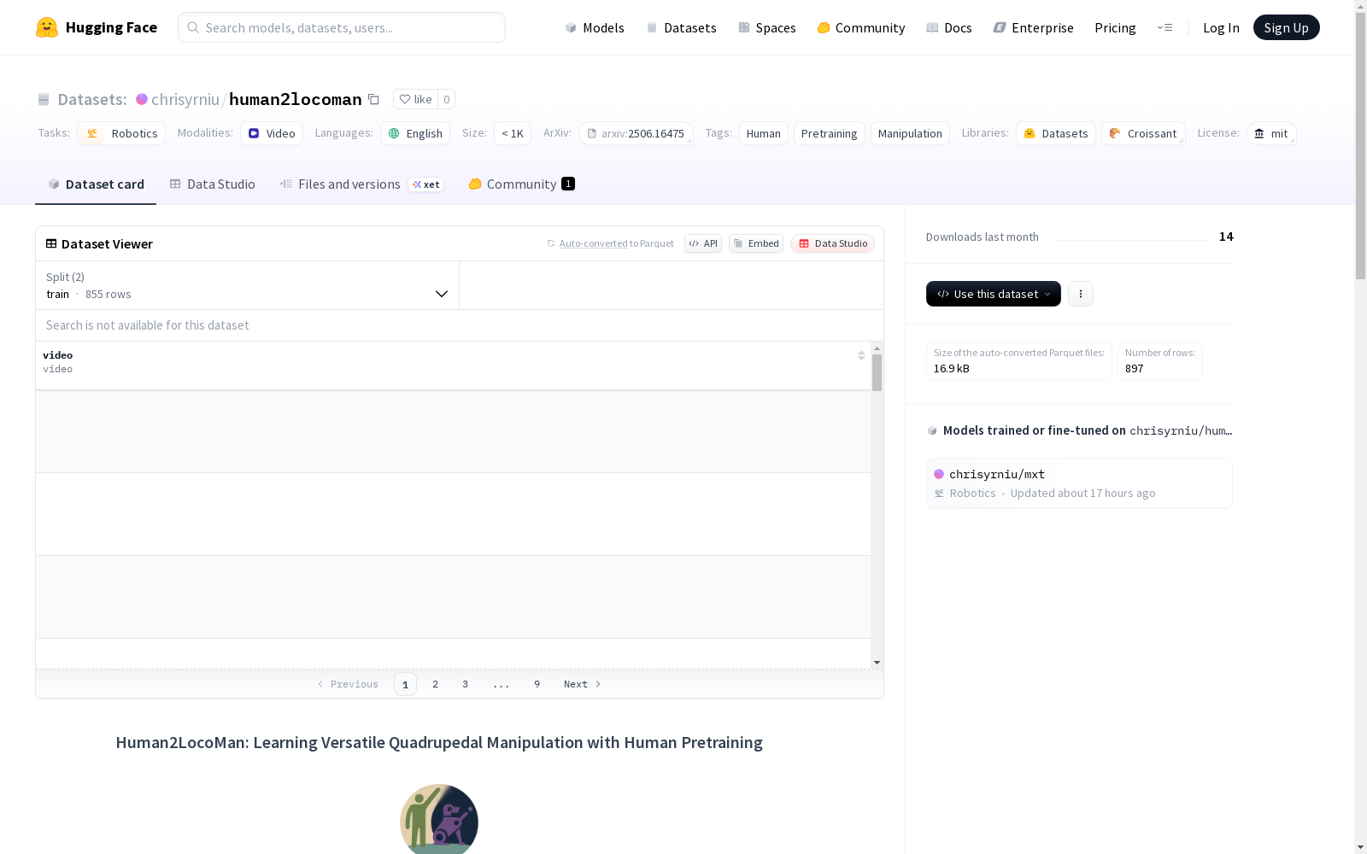Go to the Pricing page
This screenshot has width=1367, height=854.
[x=1115, y=27]
